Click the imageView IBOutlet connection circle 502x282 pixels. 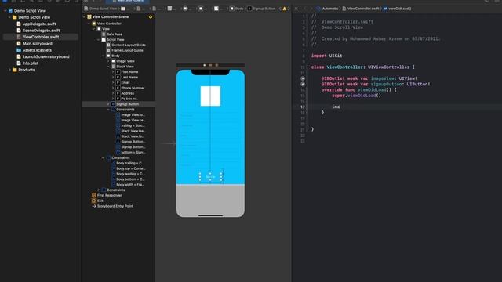303,78
